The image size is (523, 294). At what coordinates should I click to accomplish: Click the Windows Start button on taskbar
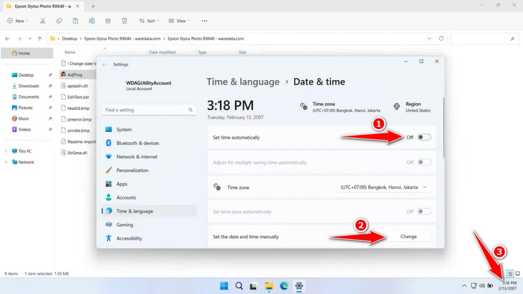pos(224,286)
